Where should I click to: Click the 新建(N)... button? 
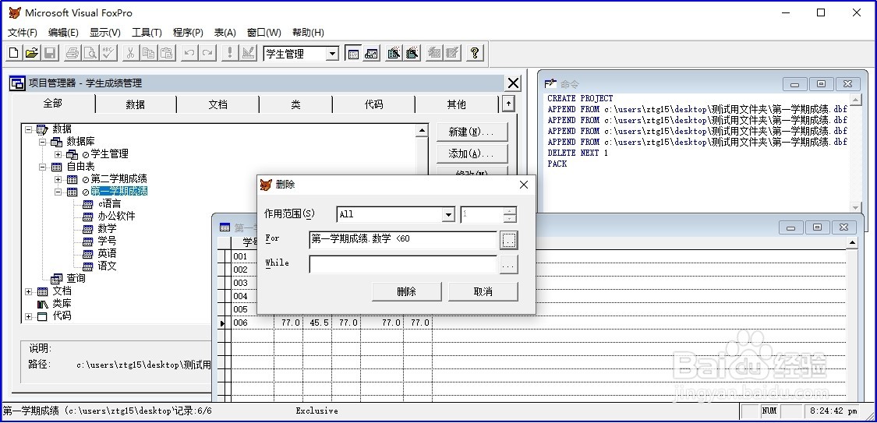[x=472, y=132]
